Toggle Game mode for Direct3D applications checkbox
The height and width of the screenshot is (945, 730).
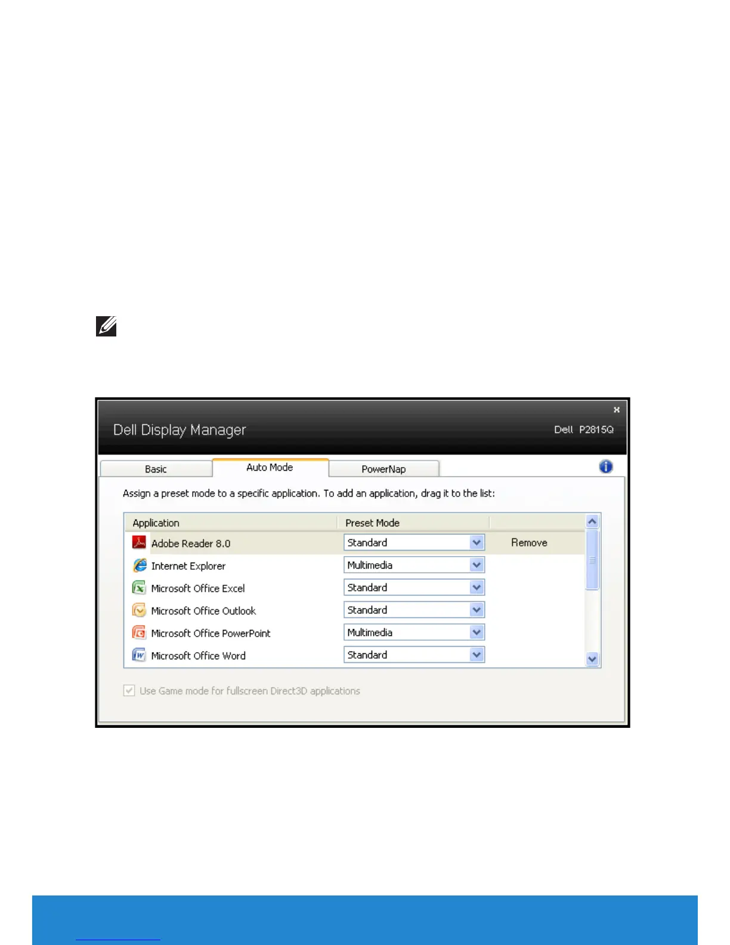pos(129,690)
